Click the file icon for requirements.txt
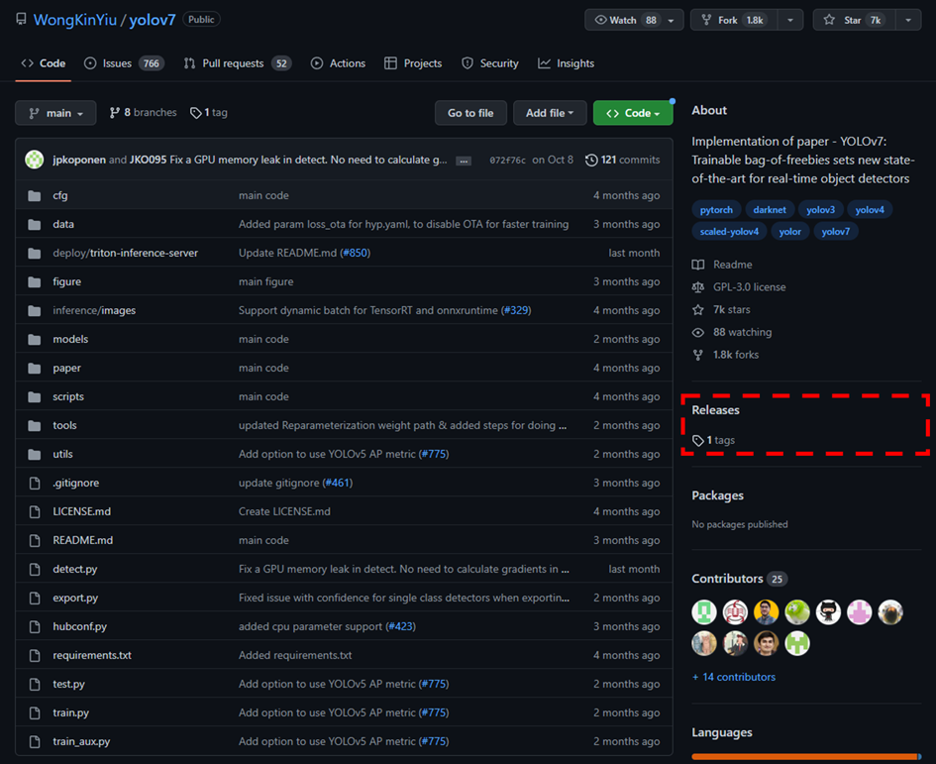The height and width of the screenshot is (764, 936). (x=35, y=655)
